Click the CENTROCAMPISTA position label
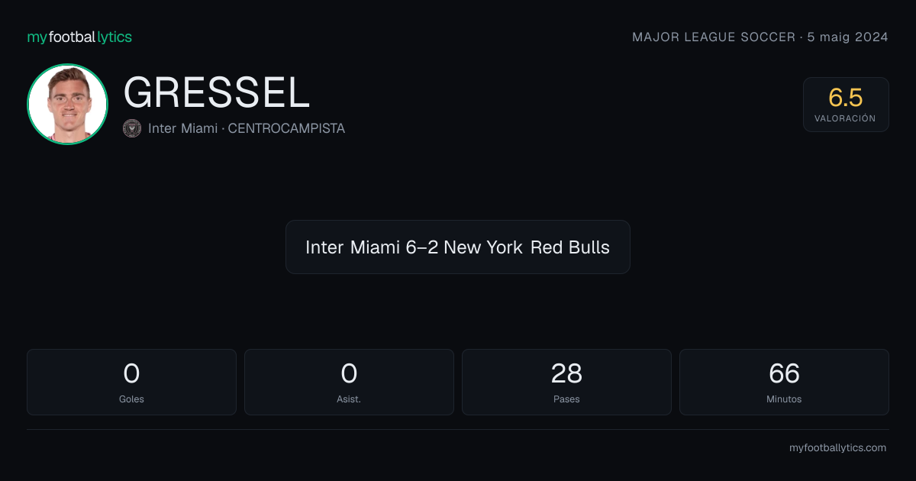Screen dimensions: 916x481 click(286, 128)
